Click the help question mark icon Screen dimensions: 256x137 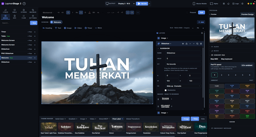[24, 4]
